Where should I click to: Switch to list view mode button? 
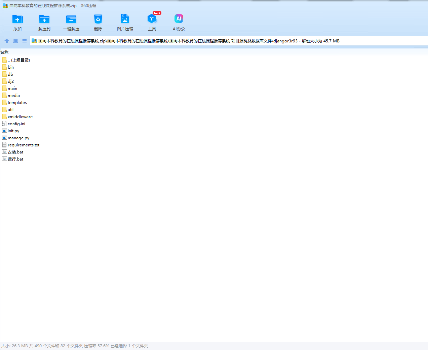pos(24,41)
